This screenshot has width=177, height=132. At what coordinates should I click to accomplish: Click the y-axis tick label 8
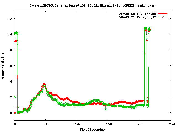point(11,50)
